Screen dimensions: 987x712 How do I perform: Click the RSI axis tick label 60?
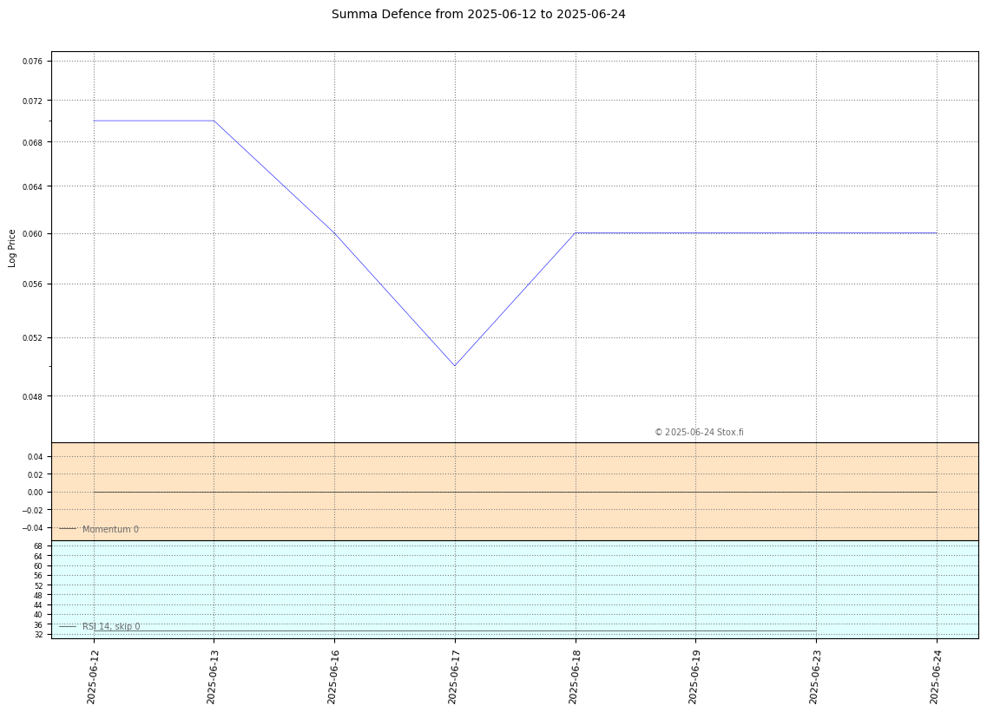(39, 566)
